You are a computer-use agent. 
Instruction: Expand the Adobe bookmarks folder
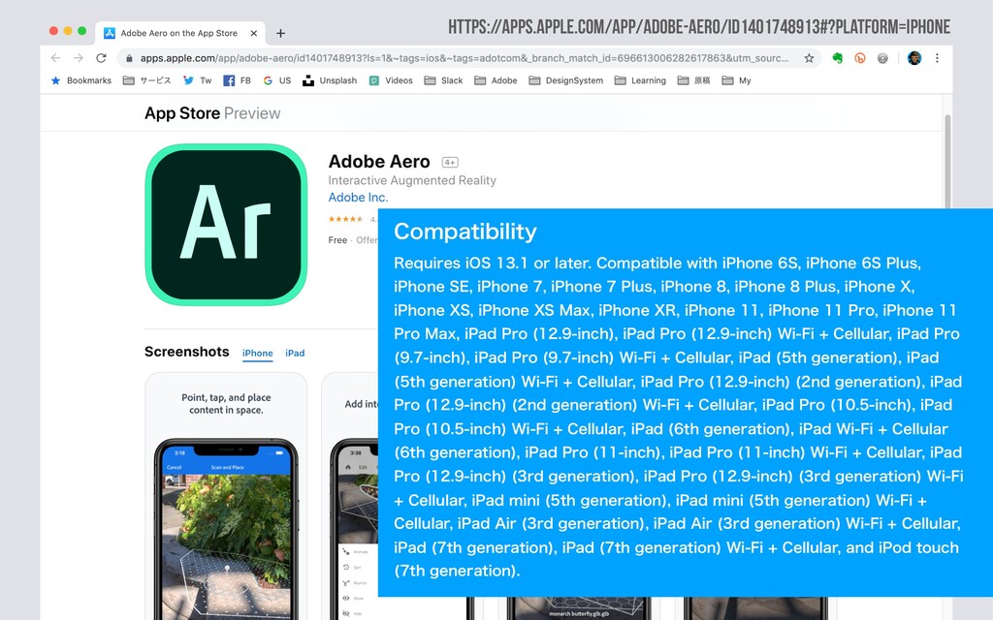(x=496, y=80)
